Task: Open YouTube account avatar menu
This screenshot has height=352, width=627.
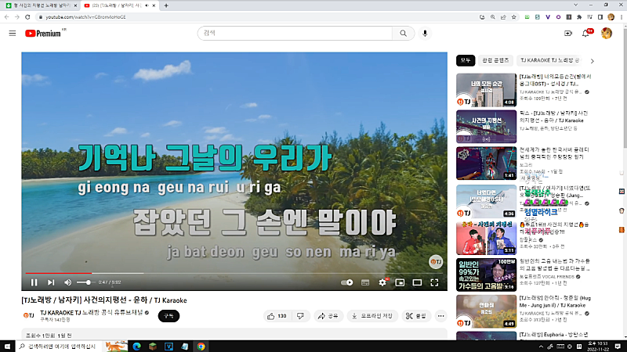Action: [606, 34]
